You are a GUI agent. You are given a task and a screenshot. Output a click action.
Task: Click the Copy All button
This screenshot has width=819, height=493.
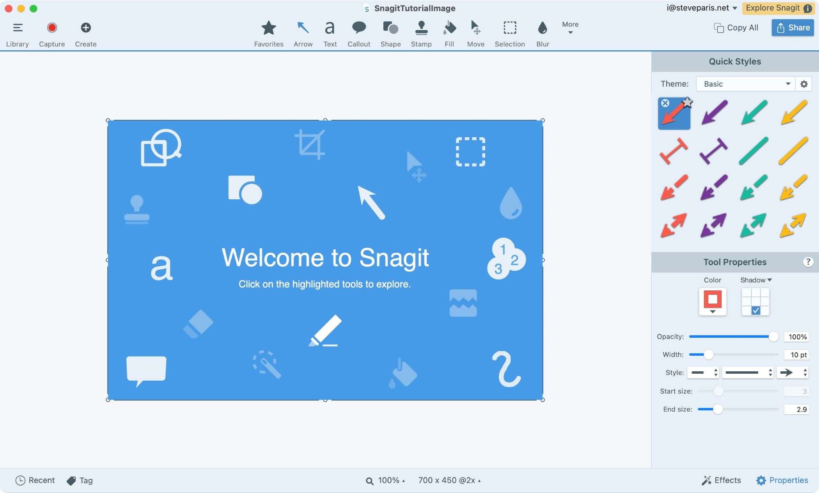[x=736, y=27]
